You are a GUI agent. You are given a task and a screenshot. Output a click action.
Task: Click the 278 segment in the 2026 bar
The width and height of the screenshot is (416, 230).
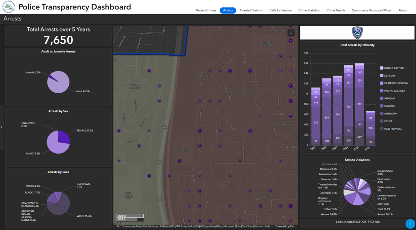[x=371, y=128]
